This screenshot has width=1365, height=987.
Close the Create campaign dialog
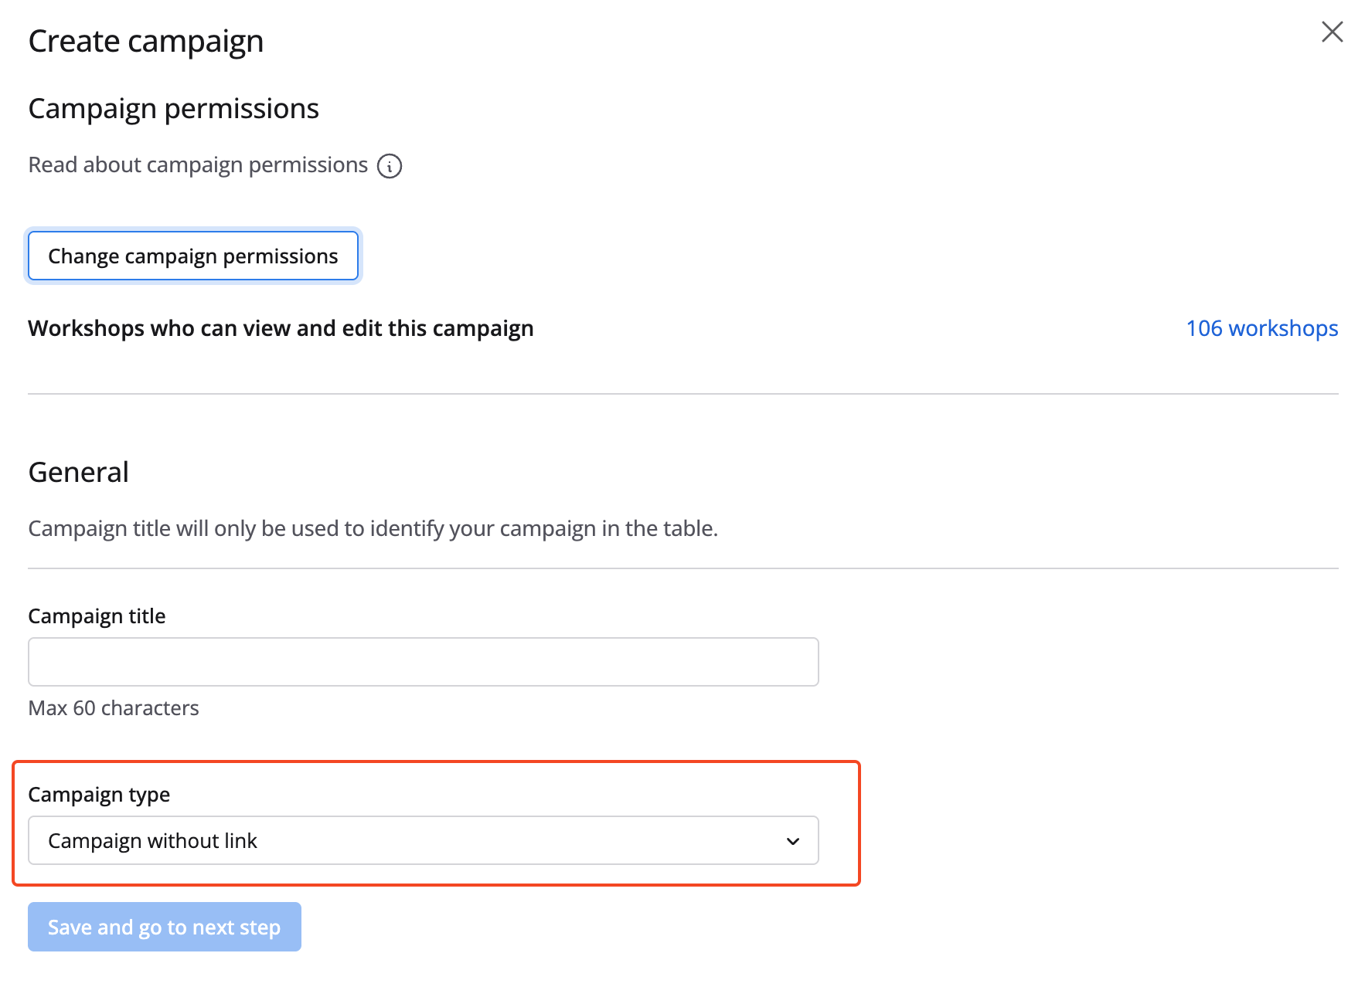[x=1332, y=32]
